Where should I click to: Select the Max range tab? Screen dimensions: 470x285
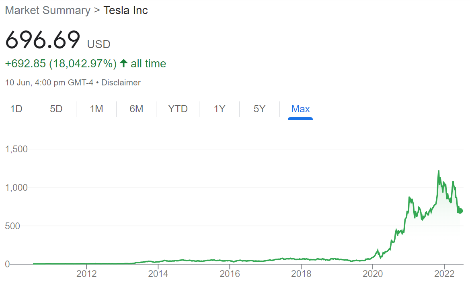(x=300, y=109)
